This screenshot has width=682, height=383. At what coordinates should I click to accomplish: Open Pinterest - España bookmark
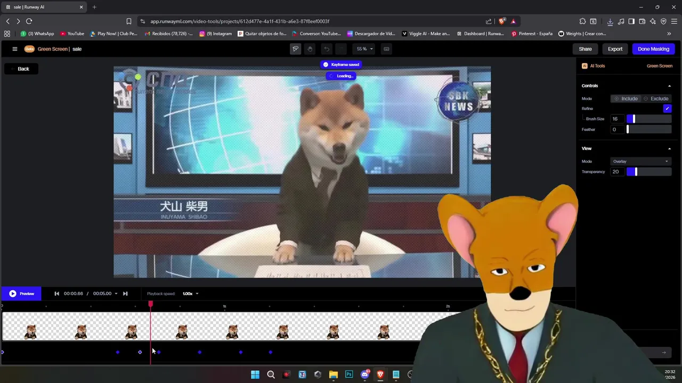click(532, 34)
